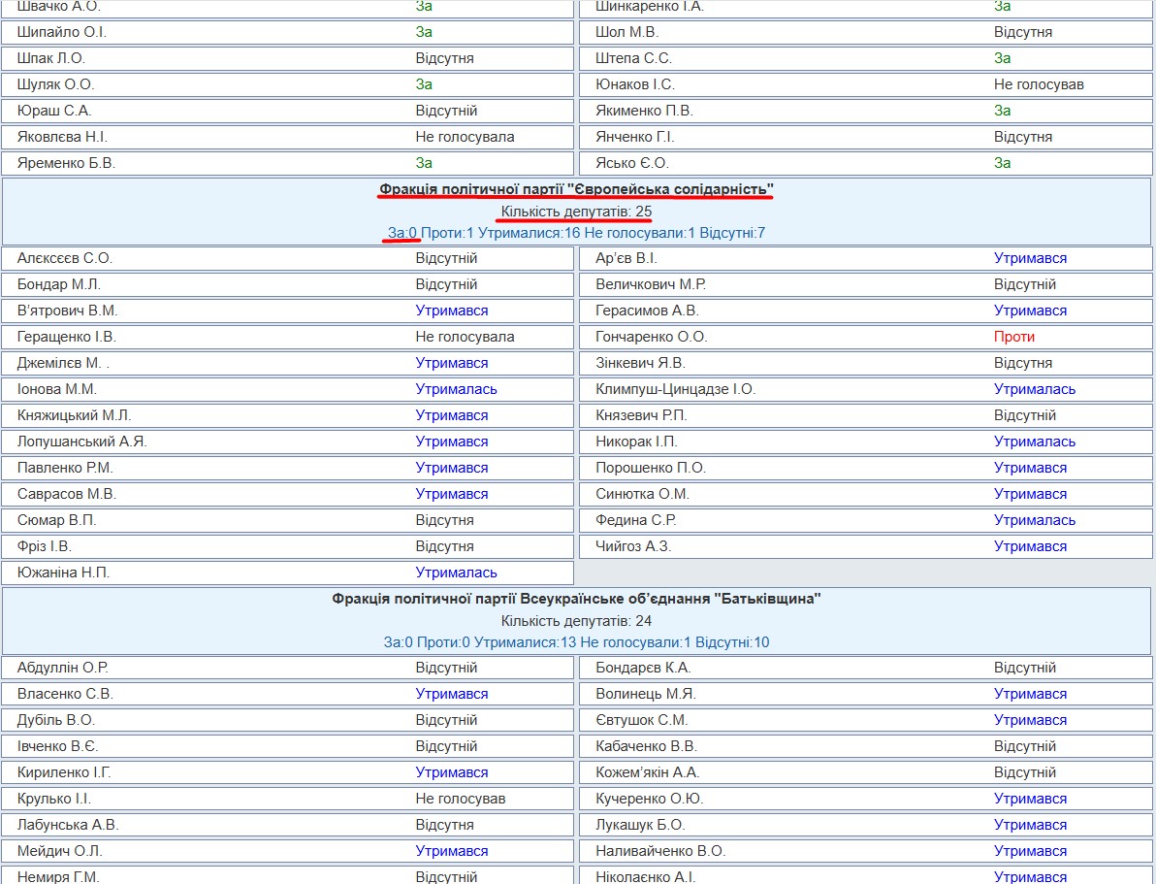Select deputy Климпуш-Цинцадзе І.О. name

[x=675, y=389]
